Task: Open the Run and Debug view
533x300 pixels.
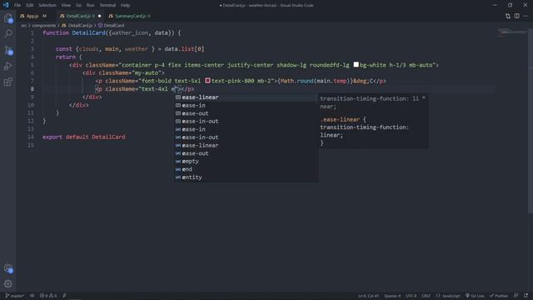Action: pos(8,66)
